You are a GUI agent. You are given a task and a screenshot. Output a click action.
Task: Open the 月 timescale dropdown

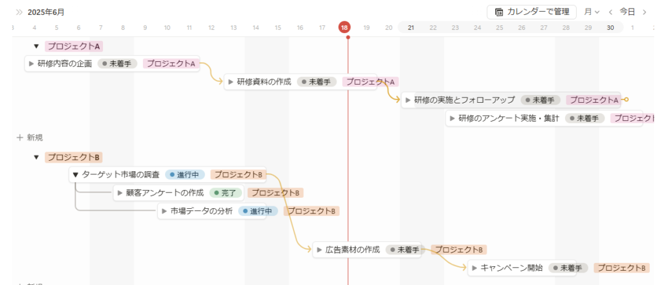pyautogui.click(x=592, y=12)
